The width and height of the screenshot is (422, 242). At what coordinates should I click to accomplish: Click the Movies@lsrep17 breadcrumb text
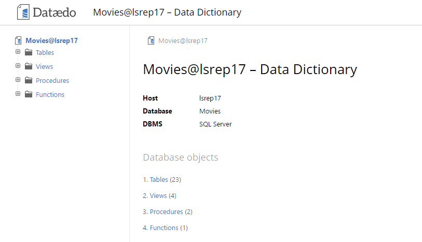(183, 40)
